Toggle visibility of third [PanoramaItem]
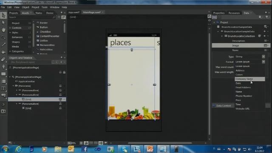 coord(60,104)
